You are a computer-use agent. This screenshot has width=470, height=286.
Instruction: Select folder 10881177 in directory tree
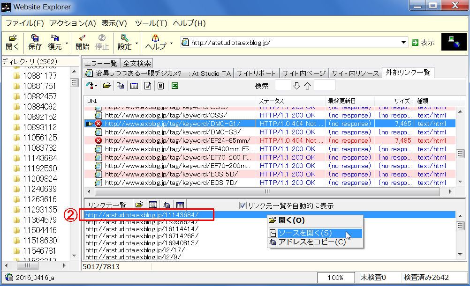click(x=40, y=76)
